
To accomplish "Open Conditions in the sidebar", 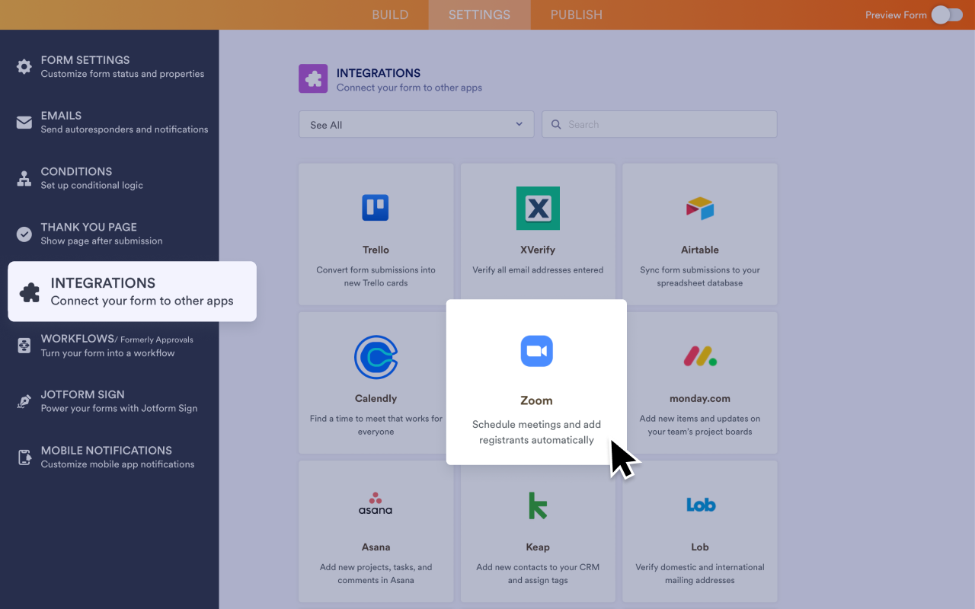I will point(109,177).
